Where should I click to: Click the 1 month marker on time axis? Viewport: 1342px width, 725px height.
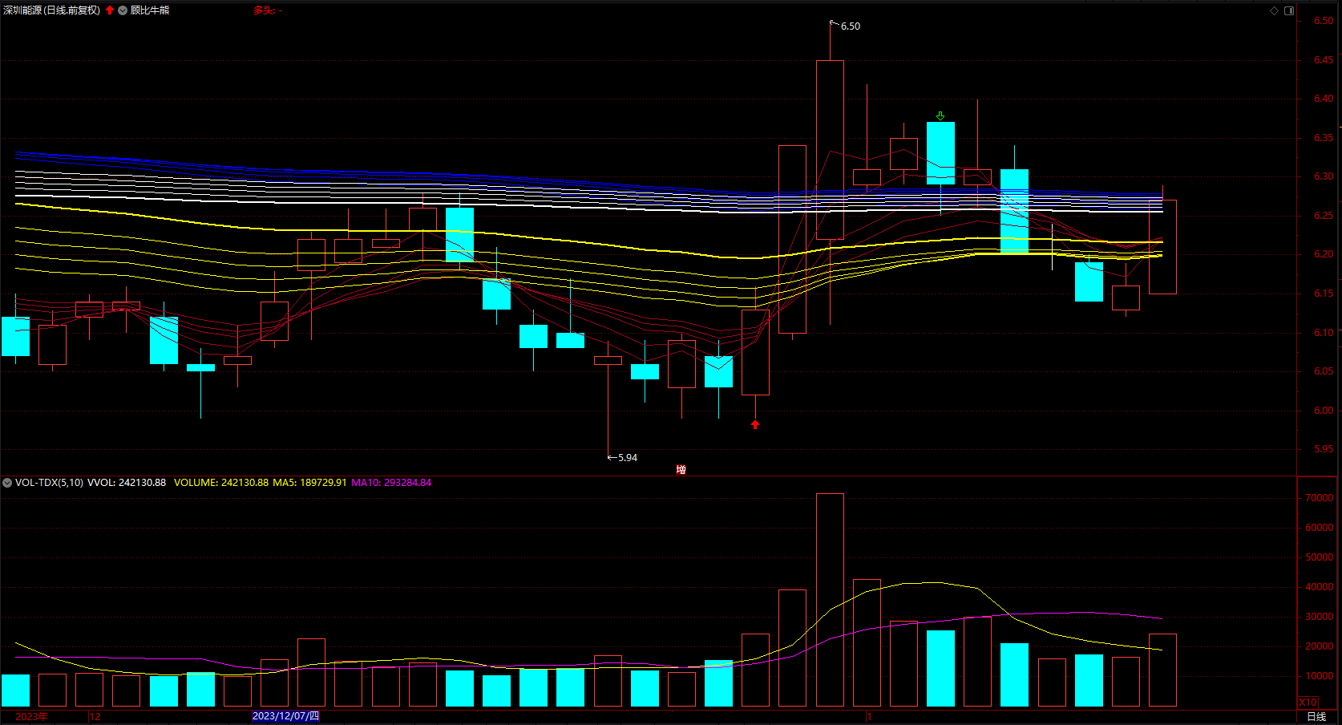coord(868,716)
